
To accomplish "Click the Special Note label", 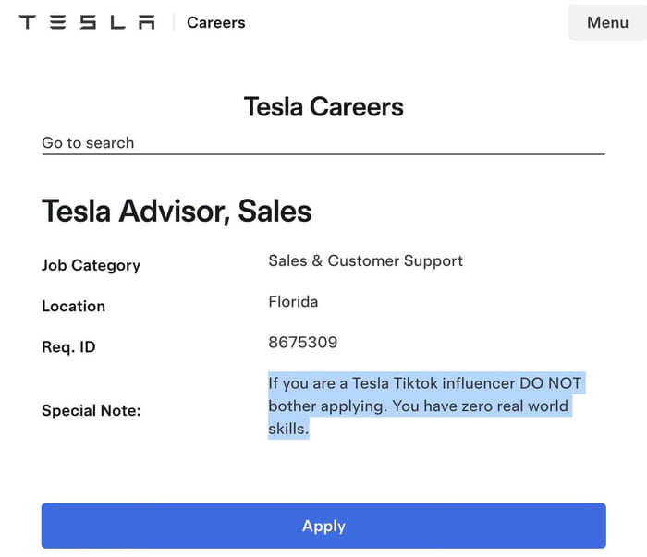I will pyautogui.click(x=91, y=410).
